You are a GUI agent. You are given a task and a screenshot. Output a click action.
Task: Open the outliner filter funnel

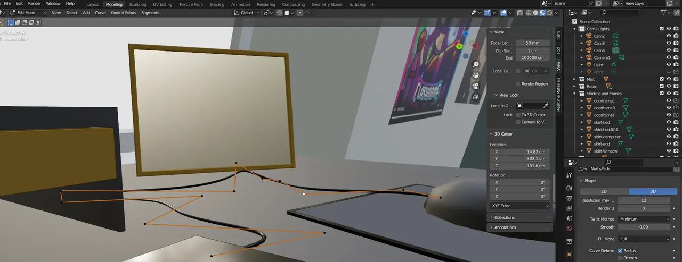[663, 12]
